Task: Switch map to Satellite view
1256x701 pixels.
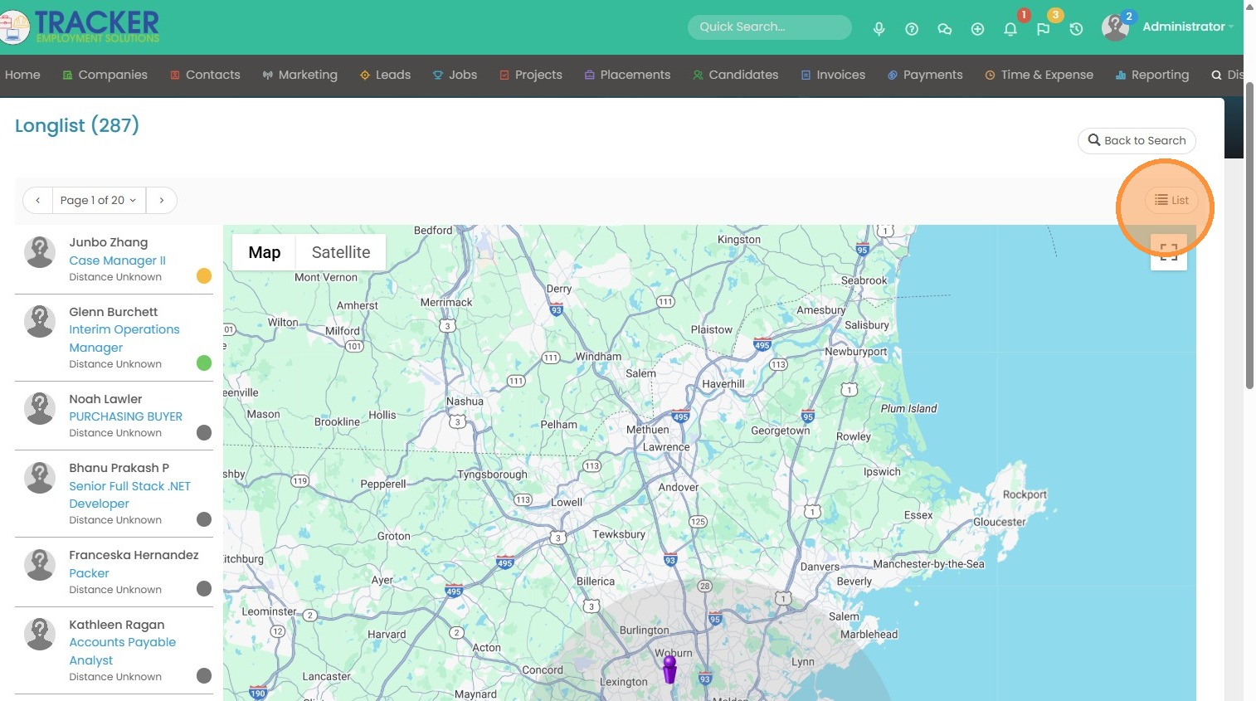Action: pyautogui.click(x=340, y=252)
